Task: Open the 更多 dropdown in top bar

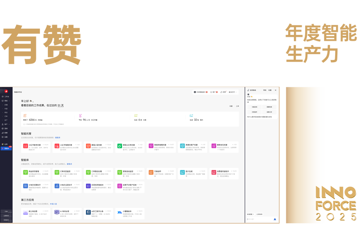Action: 233,92
